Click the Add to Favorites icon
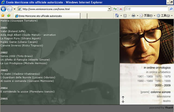The height and width of the screenshot is (112, 174). [x=9, y=15]
